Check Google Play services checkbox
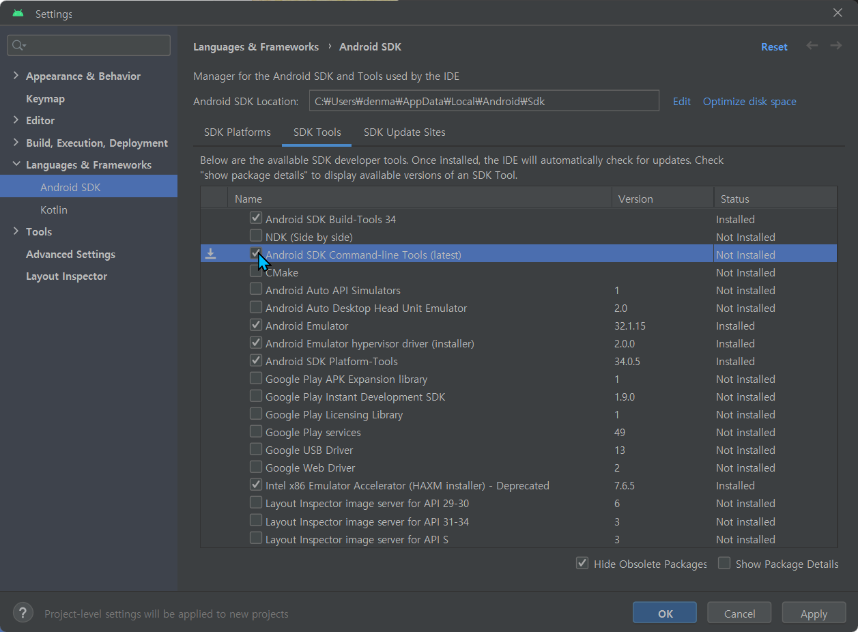858x632 pixels. 256,431
